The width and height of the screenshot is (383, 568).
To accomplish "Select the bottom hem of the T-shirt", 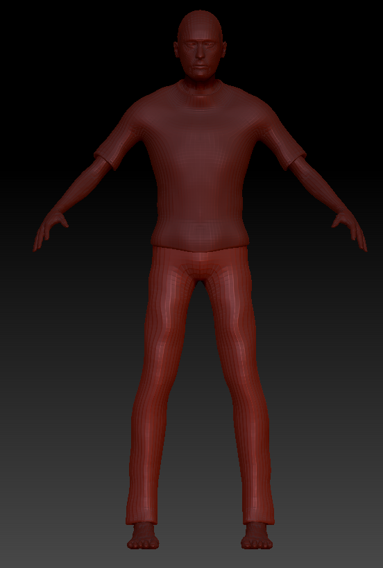I will 200,244.
